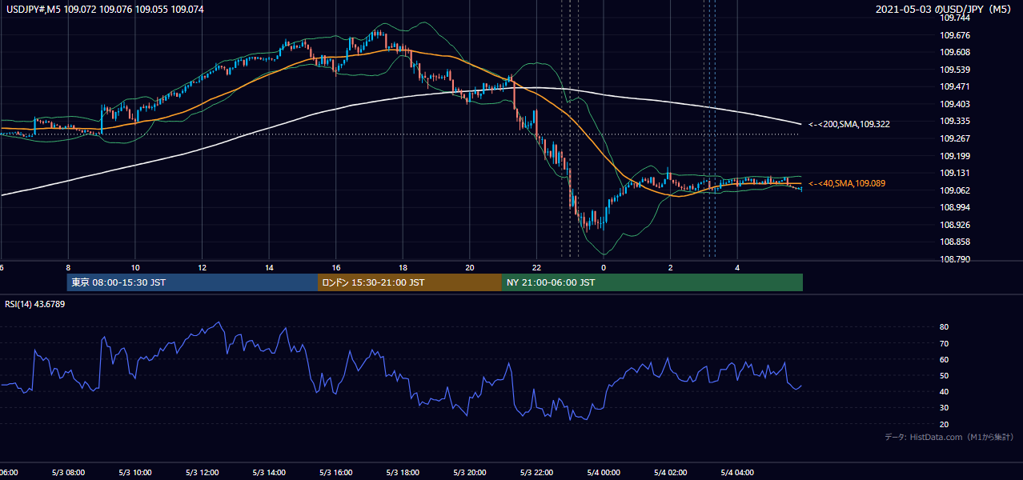Click hour tick 18 under price chart
The width and height of the screenshot is (1023, 480).
pyautogui.click(x=403, y=268)
